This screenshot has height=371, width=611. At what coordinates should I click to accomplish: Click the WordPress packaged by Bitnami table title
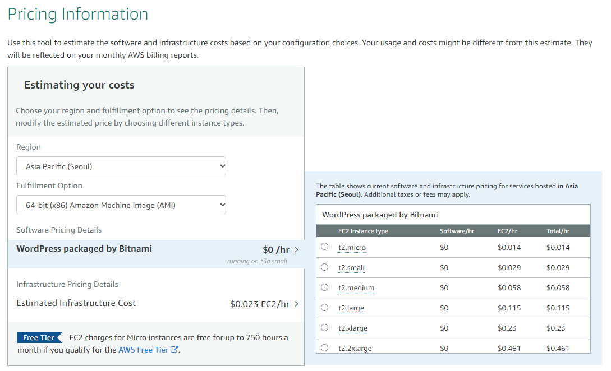pyautogui.click(x=380, y=215)
